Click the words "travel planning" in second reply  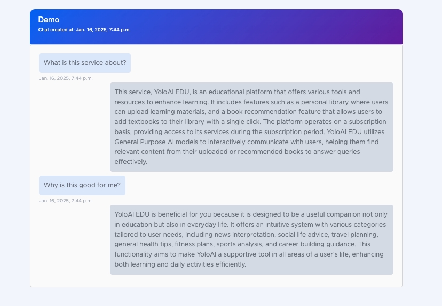tap(356, 234)
